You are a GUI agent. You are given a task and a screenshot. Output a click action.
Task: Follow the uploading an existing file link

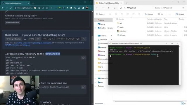pos(42,43)
